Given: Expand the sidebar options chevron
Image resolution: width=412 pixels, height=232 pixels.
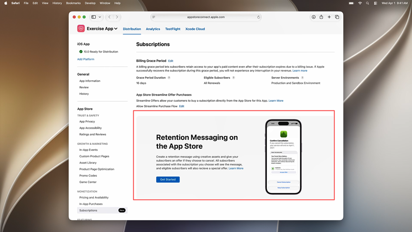Looking at the screenshot, I should (x=100, y=17).
